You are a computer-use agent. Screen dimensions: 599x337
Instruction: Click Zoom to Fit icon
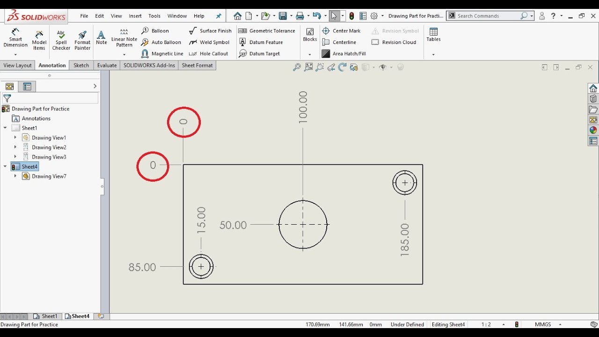(308, 67)
